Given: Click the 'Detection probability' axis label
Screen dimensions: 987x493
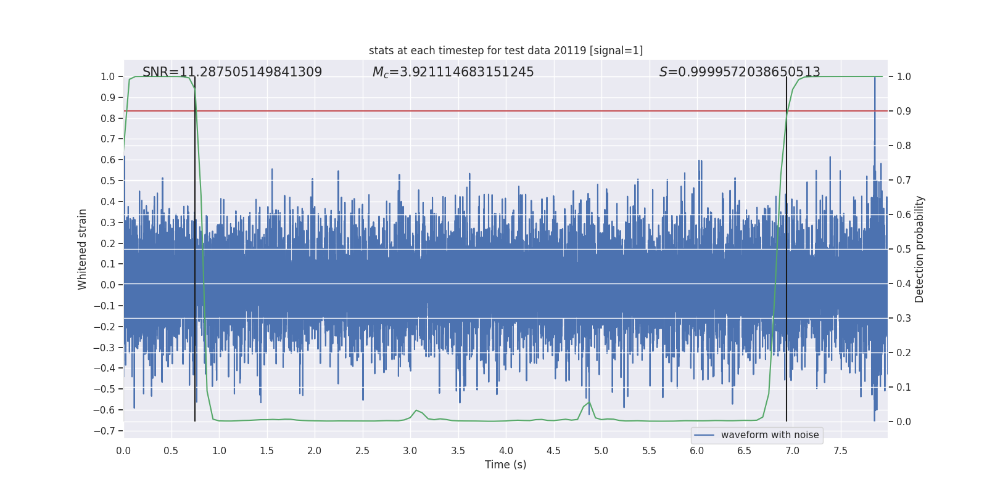Looking at the screenshot, I should point(920,249).
